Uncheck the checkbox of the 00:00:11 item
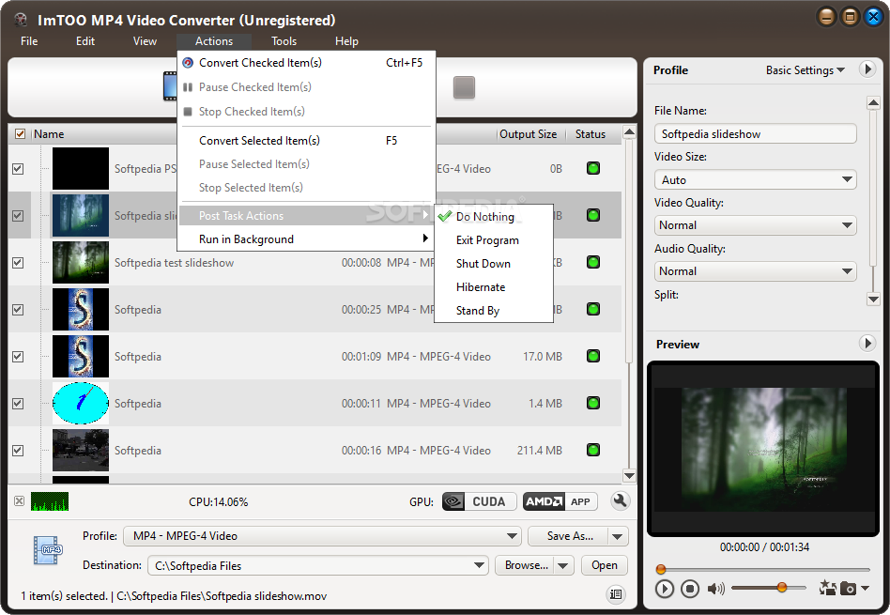Viewport: 890px width, 615px height. [18, 403]
